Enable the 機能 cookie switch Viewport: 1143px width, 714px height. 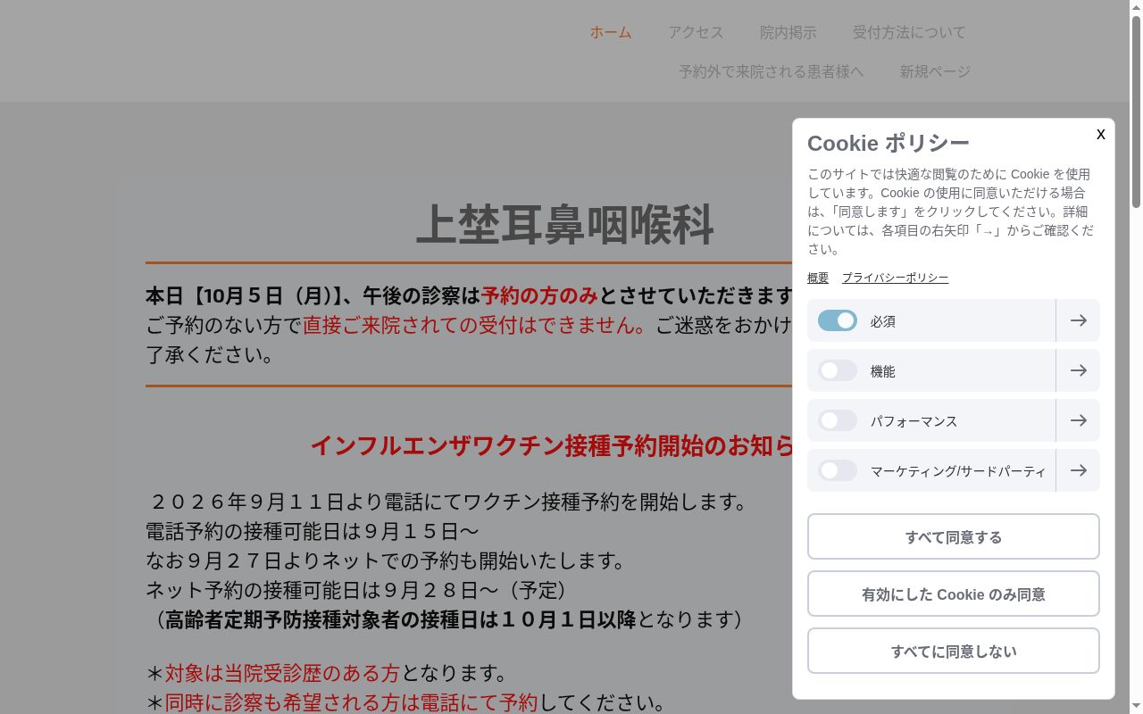[838, 370]
